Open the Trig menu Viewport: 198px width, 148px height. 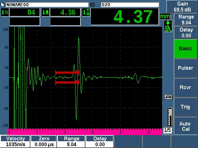[x=185, y=107]
